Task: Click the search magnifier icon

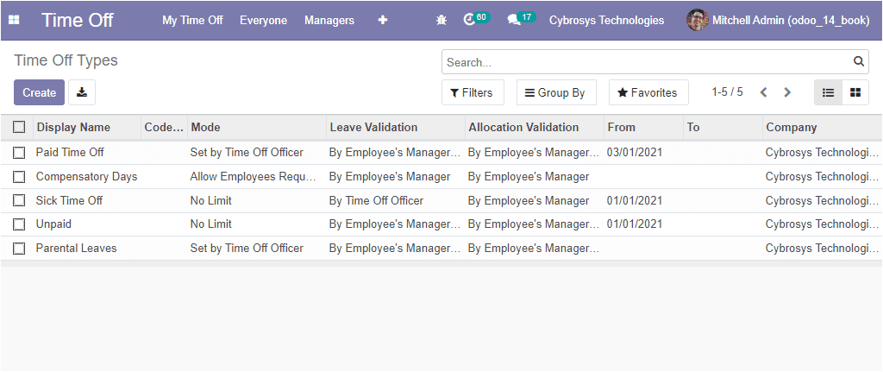Action: pyautogui.click(x=858, y=61)
